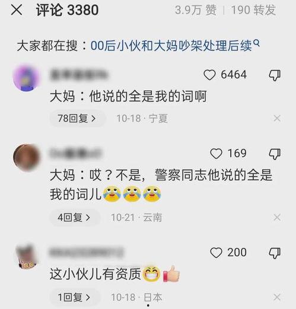
Task: Tap the search magnifier icon after trending topic
Action: click(x=256, y=43)
